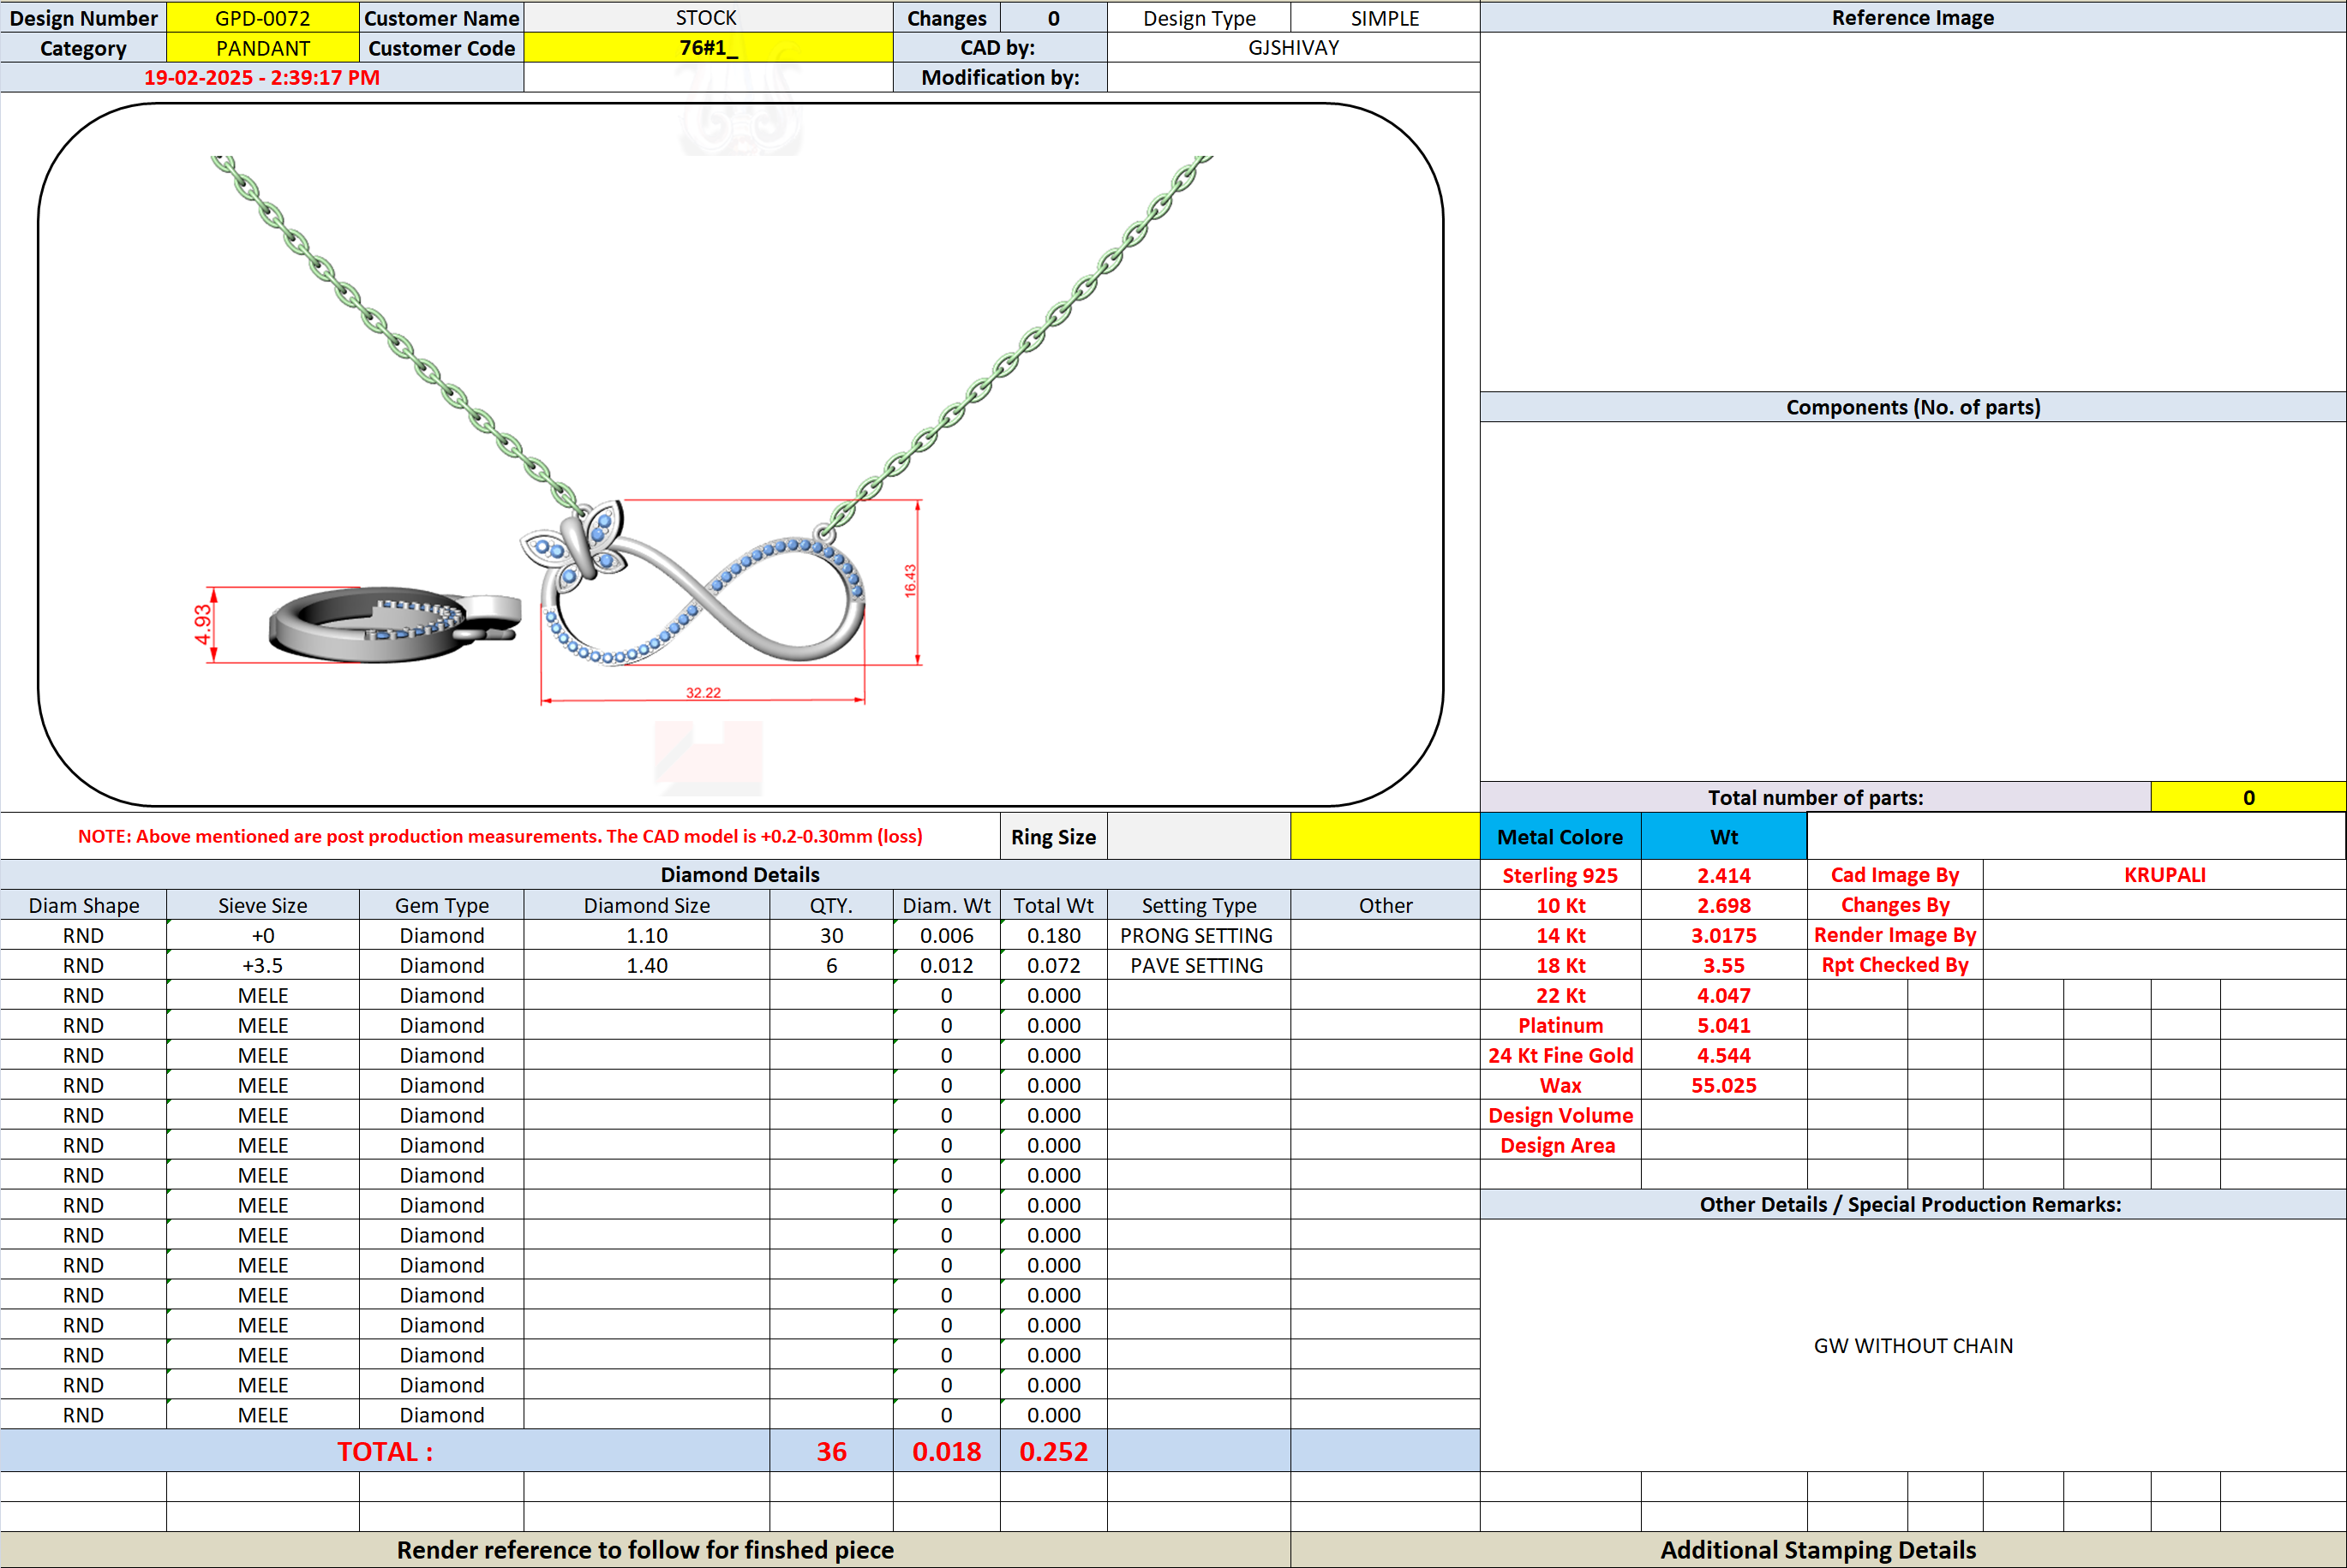Click the diamond weight cell 0.006

click(x=946, y=935)
